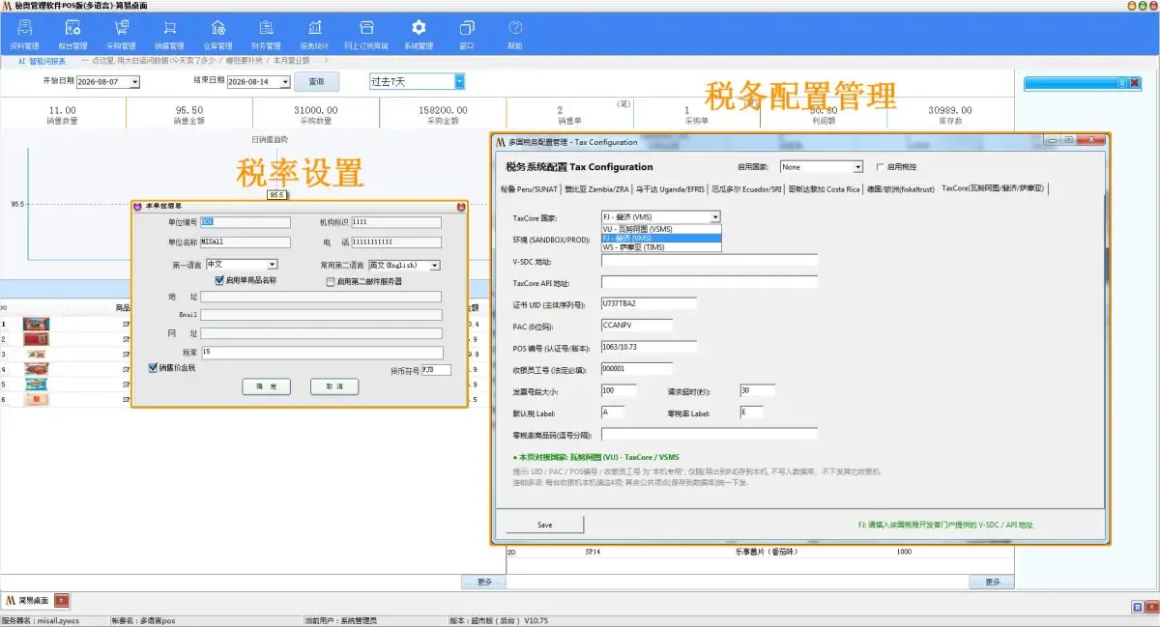Click the blue restore icon at bottom-right
Image resolution: width=1160 pixels, height=627 pixels.
[1137, 607]
